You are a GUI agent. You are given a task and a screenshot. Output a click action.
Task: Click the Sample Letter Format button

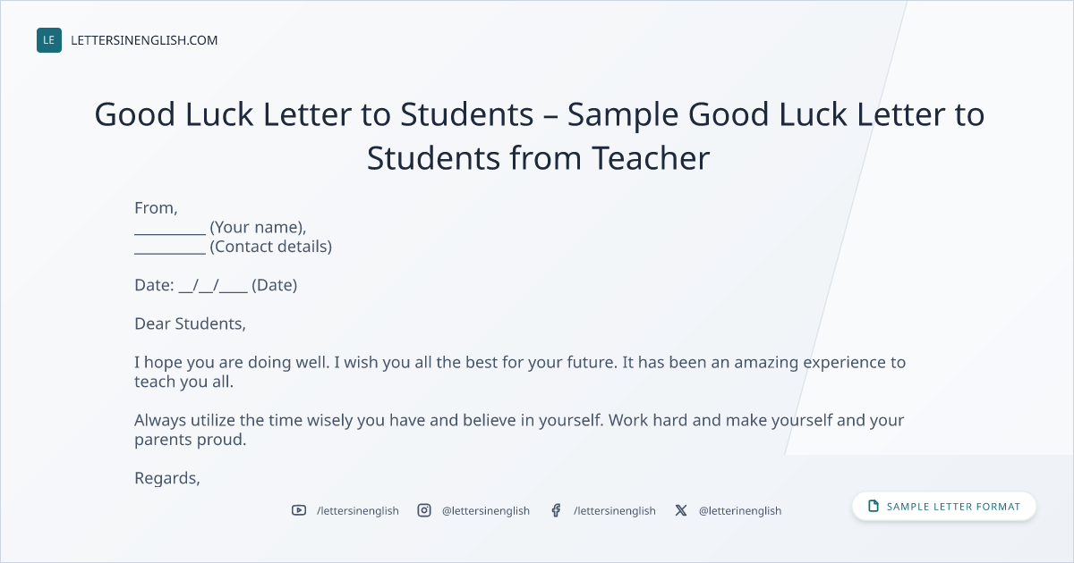(944, 506)
